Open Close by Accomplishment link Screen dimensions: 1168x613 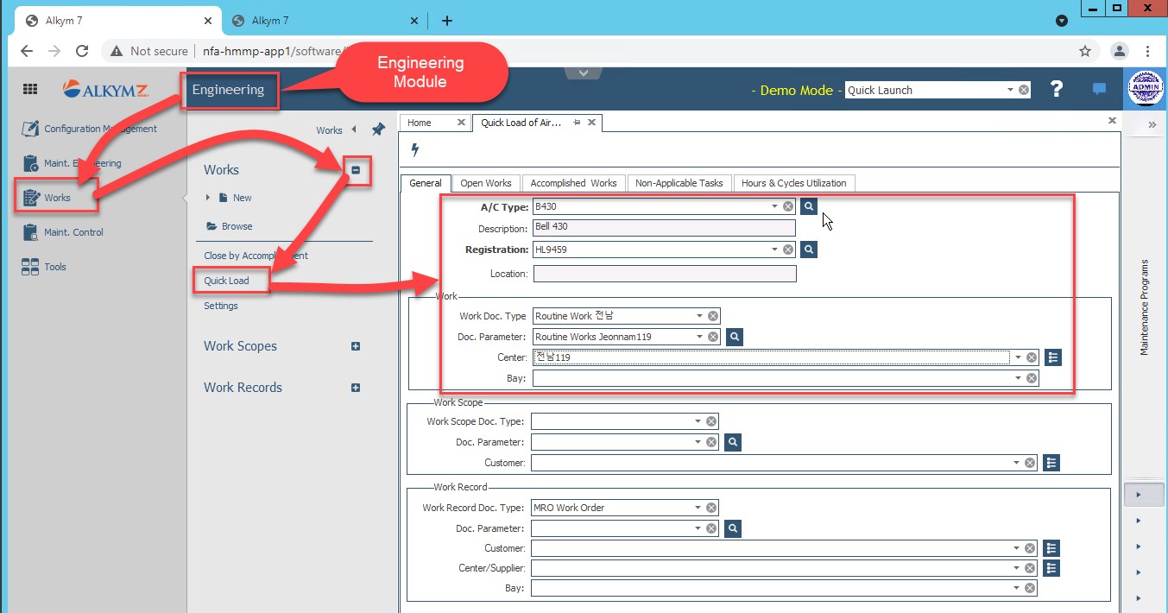point(256,256)
